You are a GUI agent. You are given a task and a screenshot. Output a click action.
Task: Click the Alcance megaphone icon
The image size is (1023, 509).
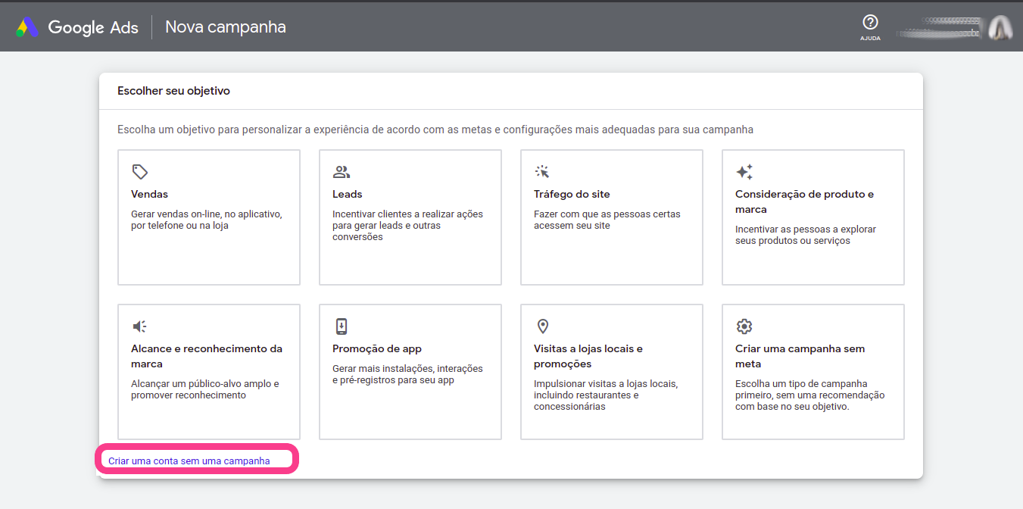[x=139, y=326]
